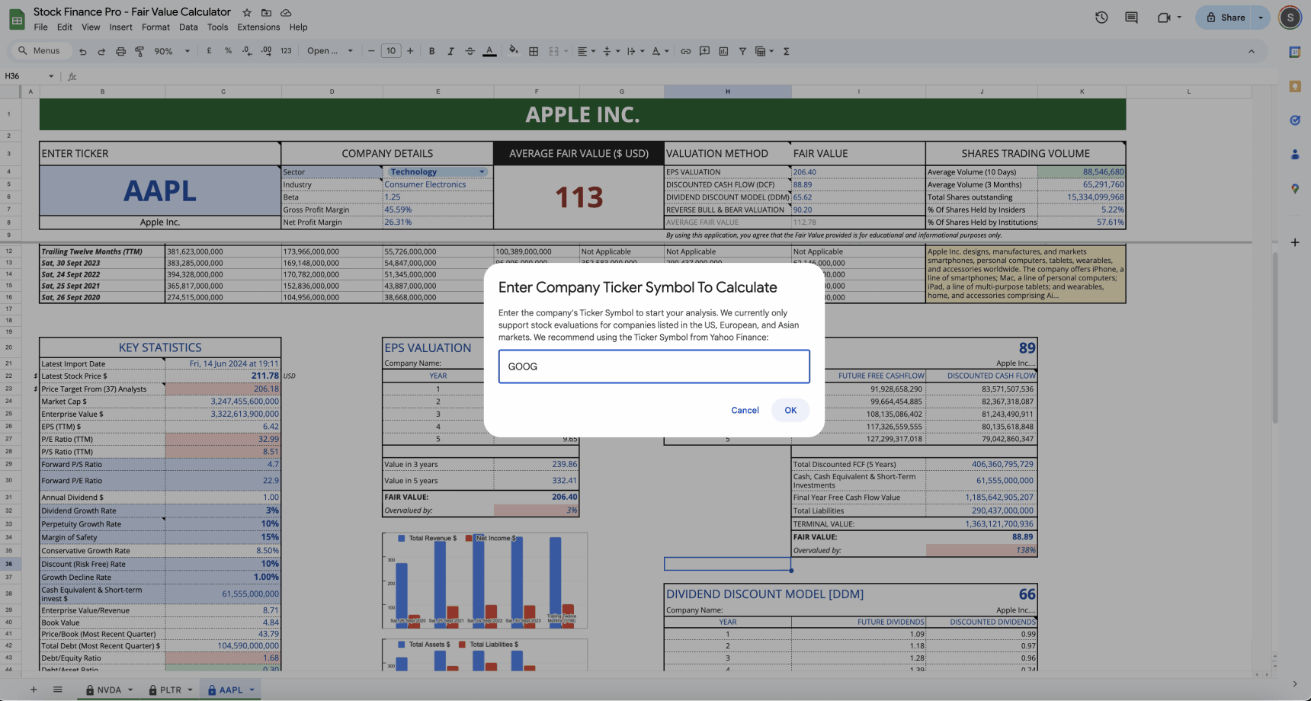1311x701 pixels.
Task: Click the font size field showing 10
Action: click(391, 51)
